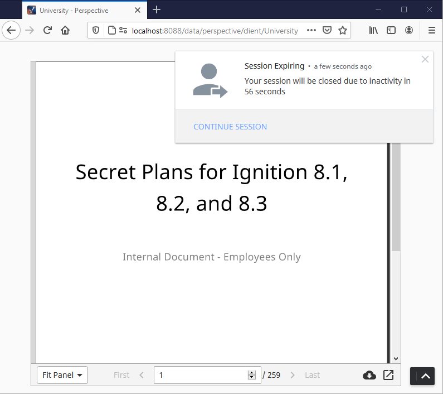Click the site information page icon
443x394 pixels.
112,30
